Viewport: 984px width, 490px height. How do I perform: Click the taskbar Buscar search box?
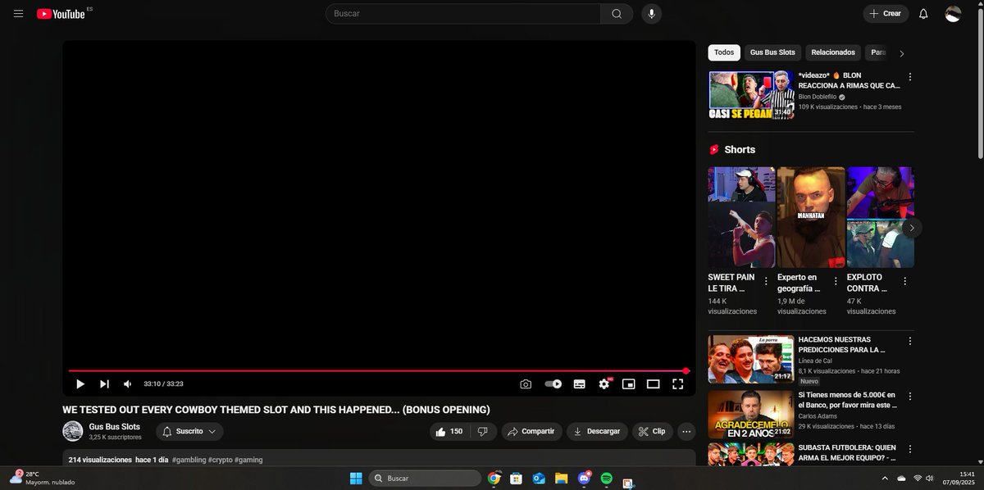(425, 478)
